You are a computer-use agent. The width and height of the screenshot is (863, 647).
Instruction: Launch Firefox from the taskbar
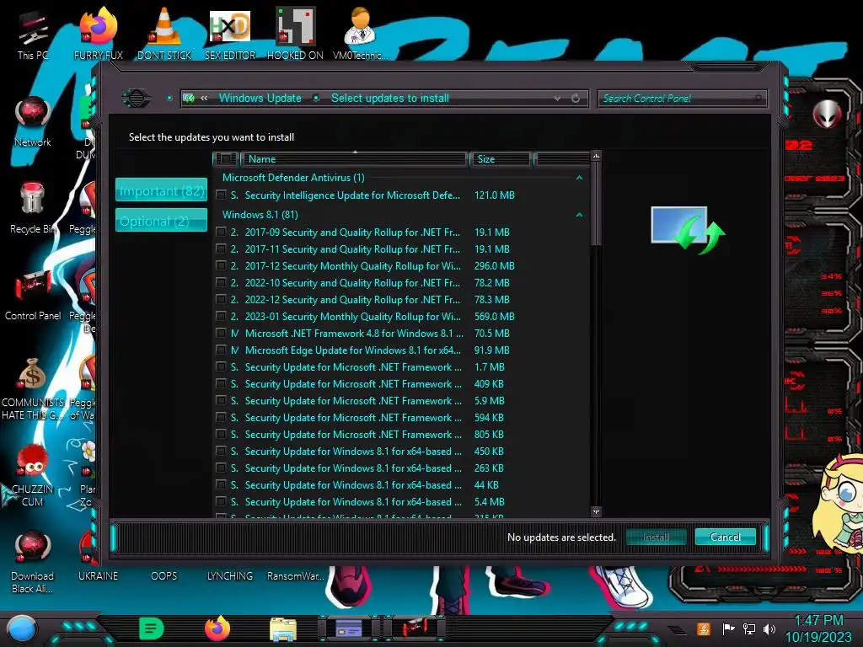coord(217,628)
